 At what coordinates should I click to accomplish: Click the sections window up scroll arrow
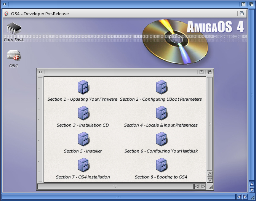click(x=210, y=174)
